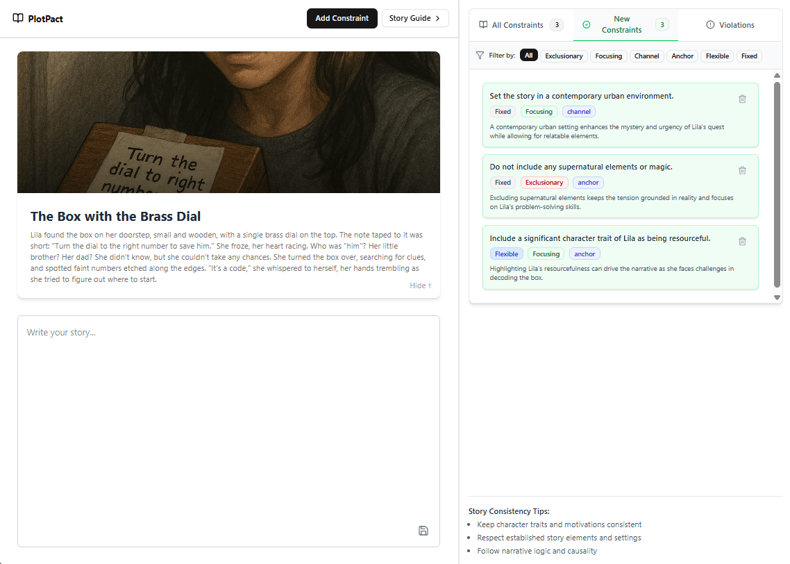This screenshot has width=790, height=564.
Task: Select the All filter chip
Action: (529, 56)
